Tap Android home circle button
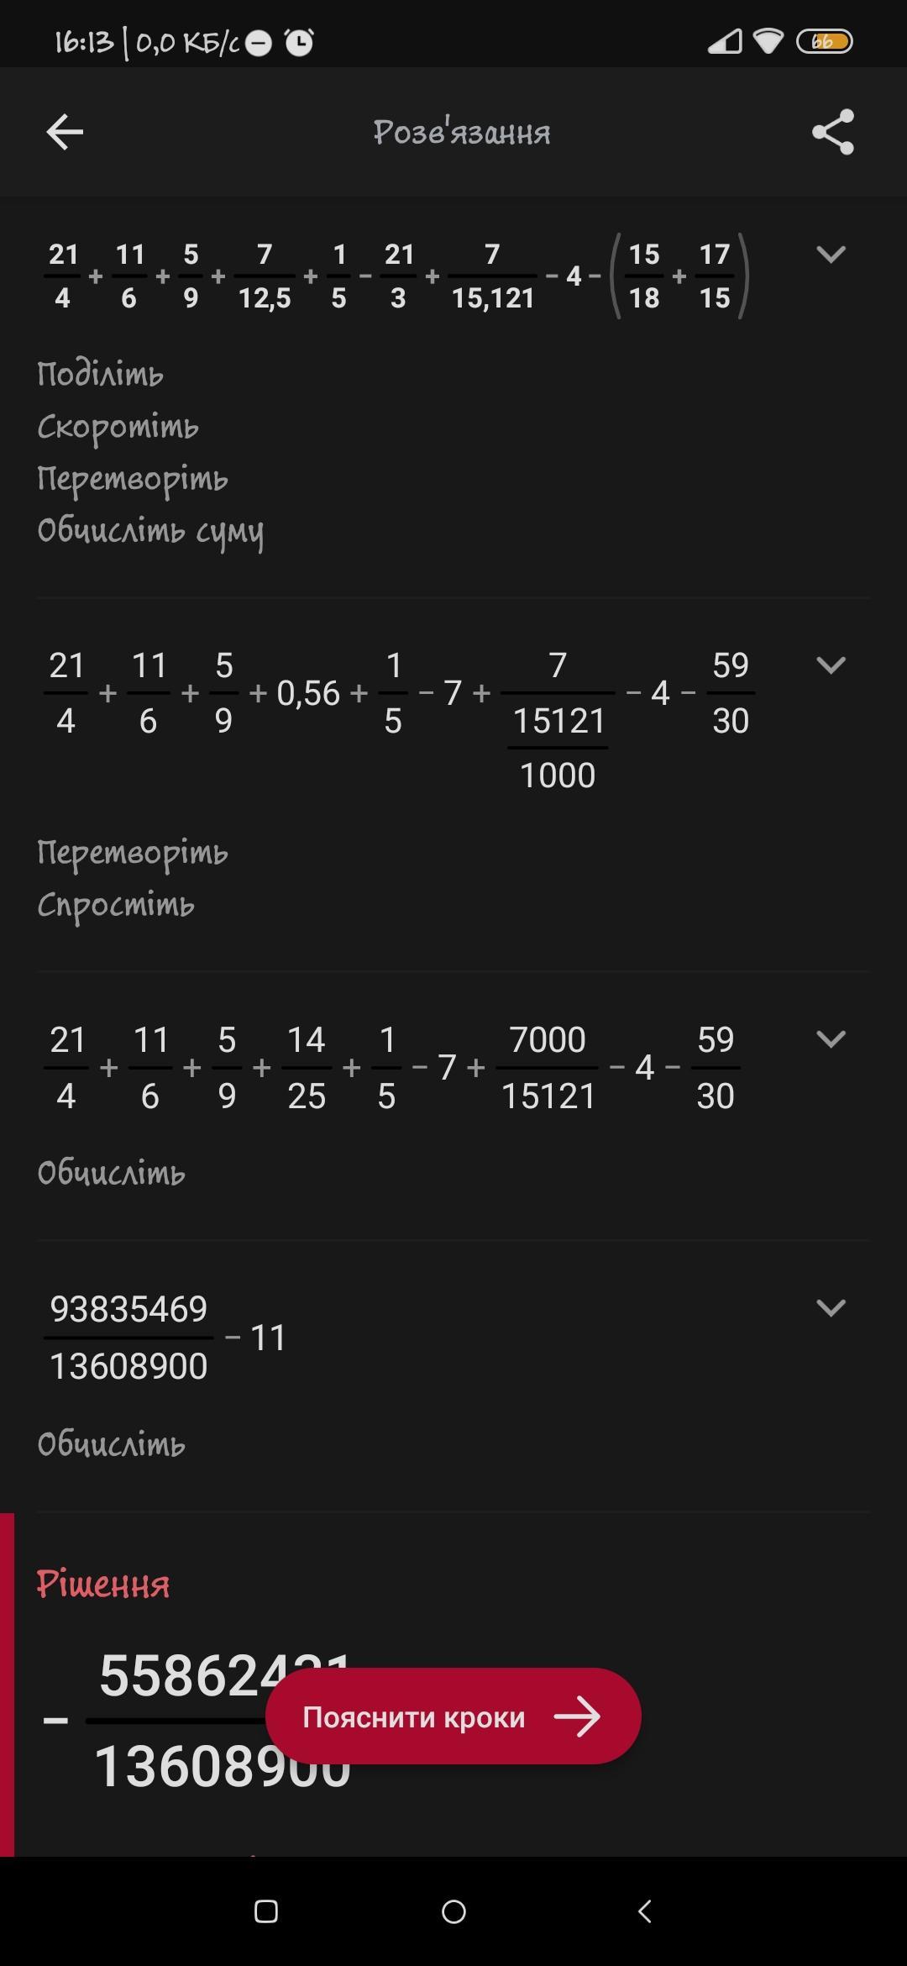This screenshot has height=1966, width=907. pos(453,1911)
